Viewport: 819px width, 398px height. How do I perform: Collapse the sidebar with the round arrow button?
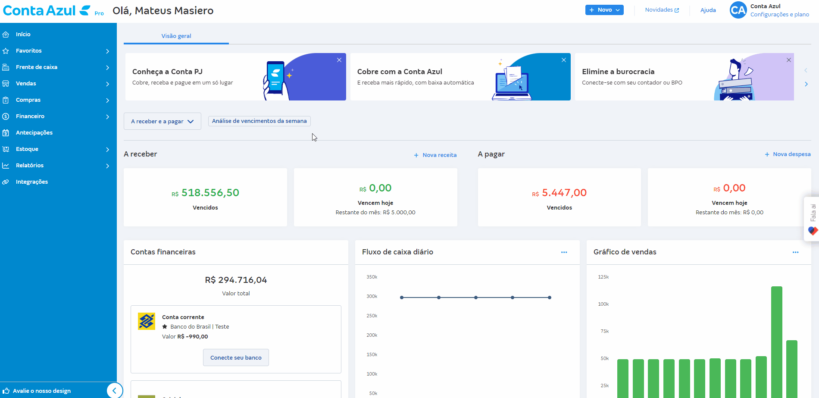[115, 391]
